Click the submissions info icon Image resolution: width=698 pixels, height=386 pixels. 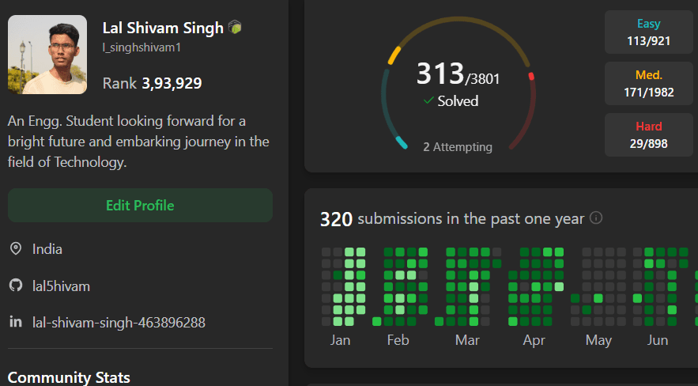(596, 218)
